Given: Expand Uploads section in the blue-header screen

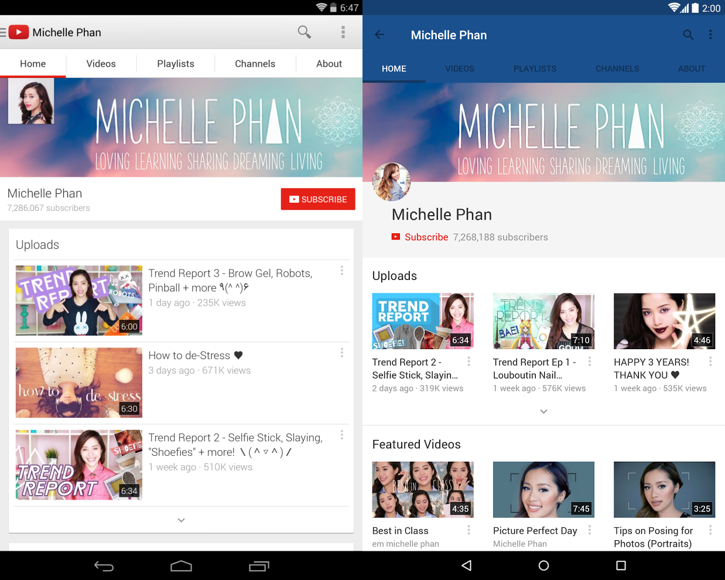Looking at the screenshot, I should (x=543, y=411).
